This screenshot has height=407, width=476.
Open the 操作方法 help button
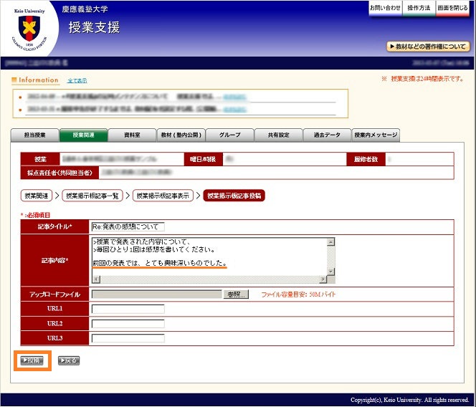(x=419, y=8)
